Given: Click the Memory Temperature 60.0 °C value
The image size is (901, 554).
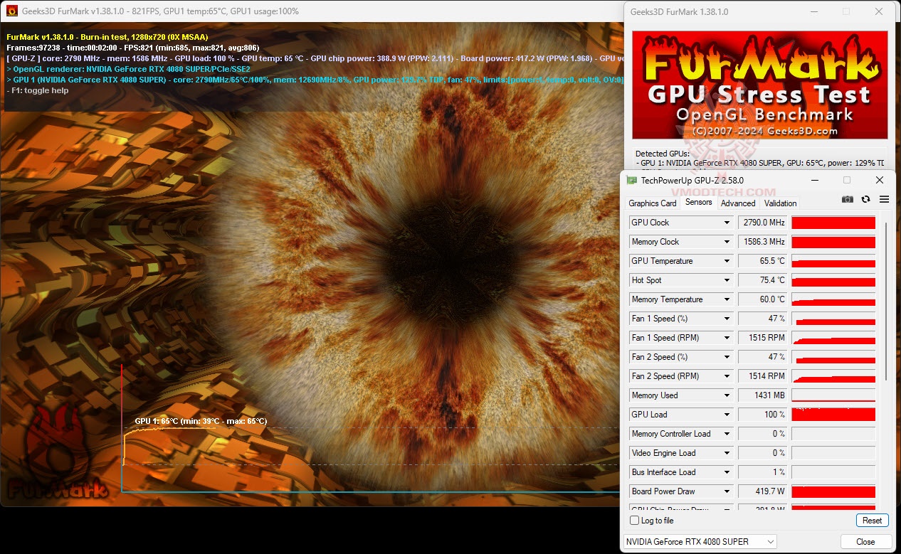Looking at the screenshot, I should pyautogui.click(x=763, y=299).
